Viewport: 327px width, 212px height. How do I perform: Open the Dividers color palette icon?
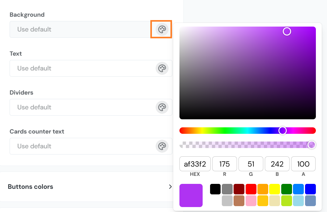162,107
